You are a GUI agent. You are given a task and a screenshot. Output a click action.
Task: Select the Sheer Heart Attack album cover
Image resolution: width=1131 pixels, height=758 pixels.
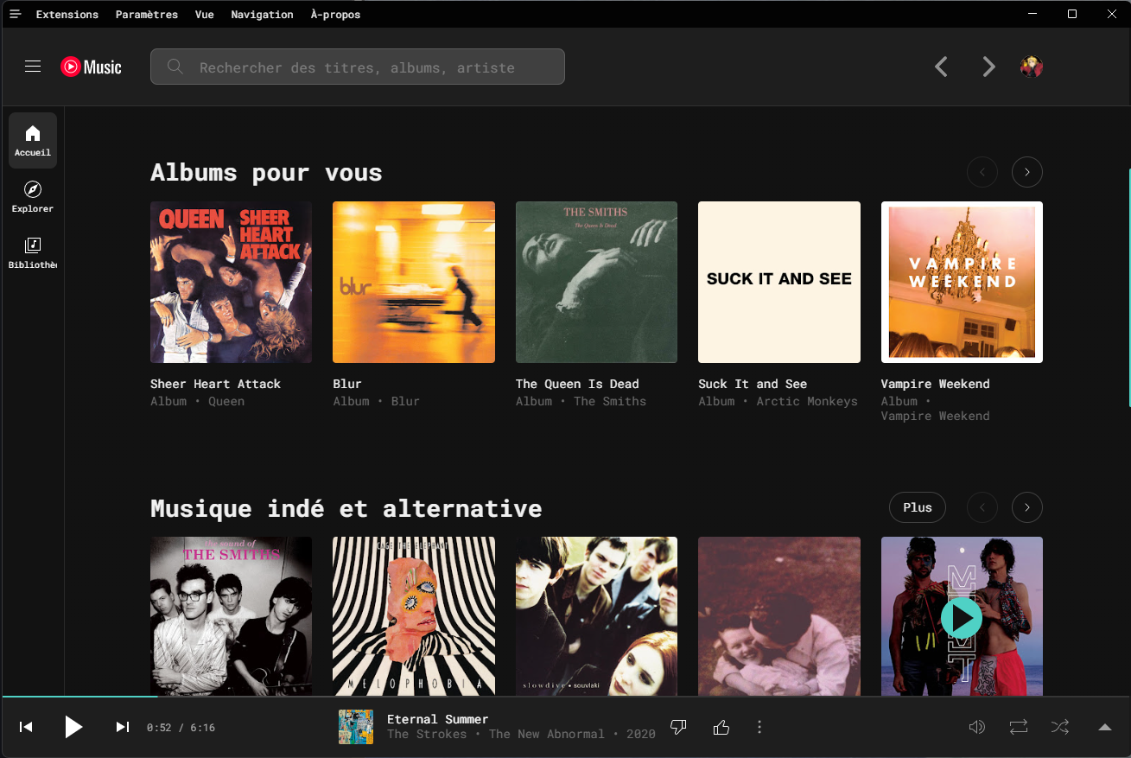232,282
